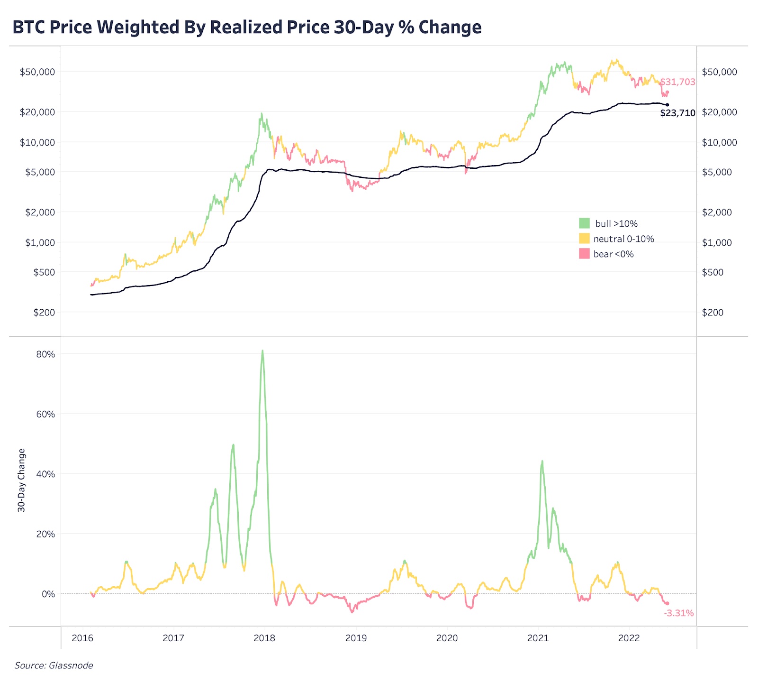
Task: Click the 2021 x-axis year label
Action: pyautogui.click(x=538, y=638)
